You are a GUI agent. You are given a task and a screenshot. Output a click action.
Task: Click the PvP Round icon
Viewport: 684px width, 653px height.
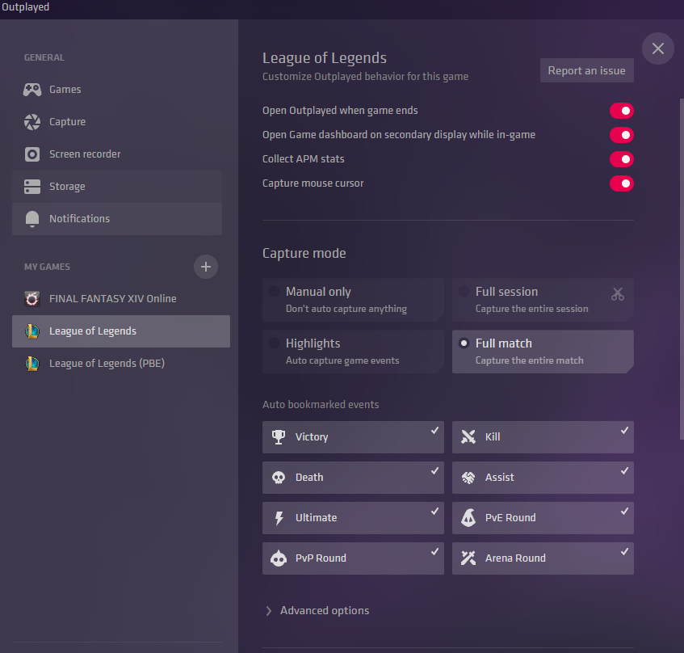(x=279, y=558)
